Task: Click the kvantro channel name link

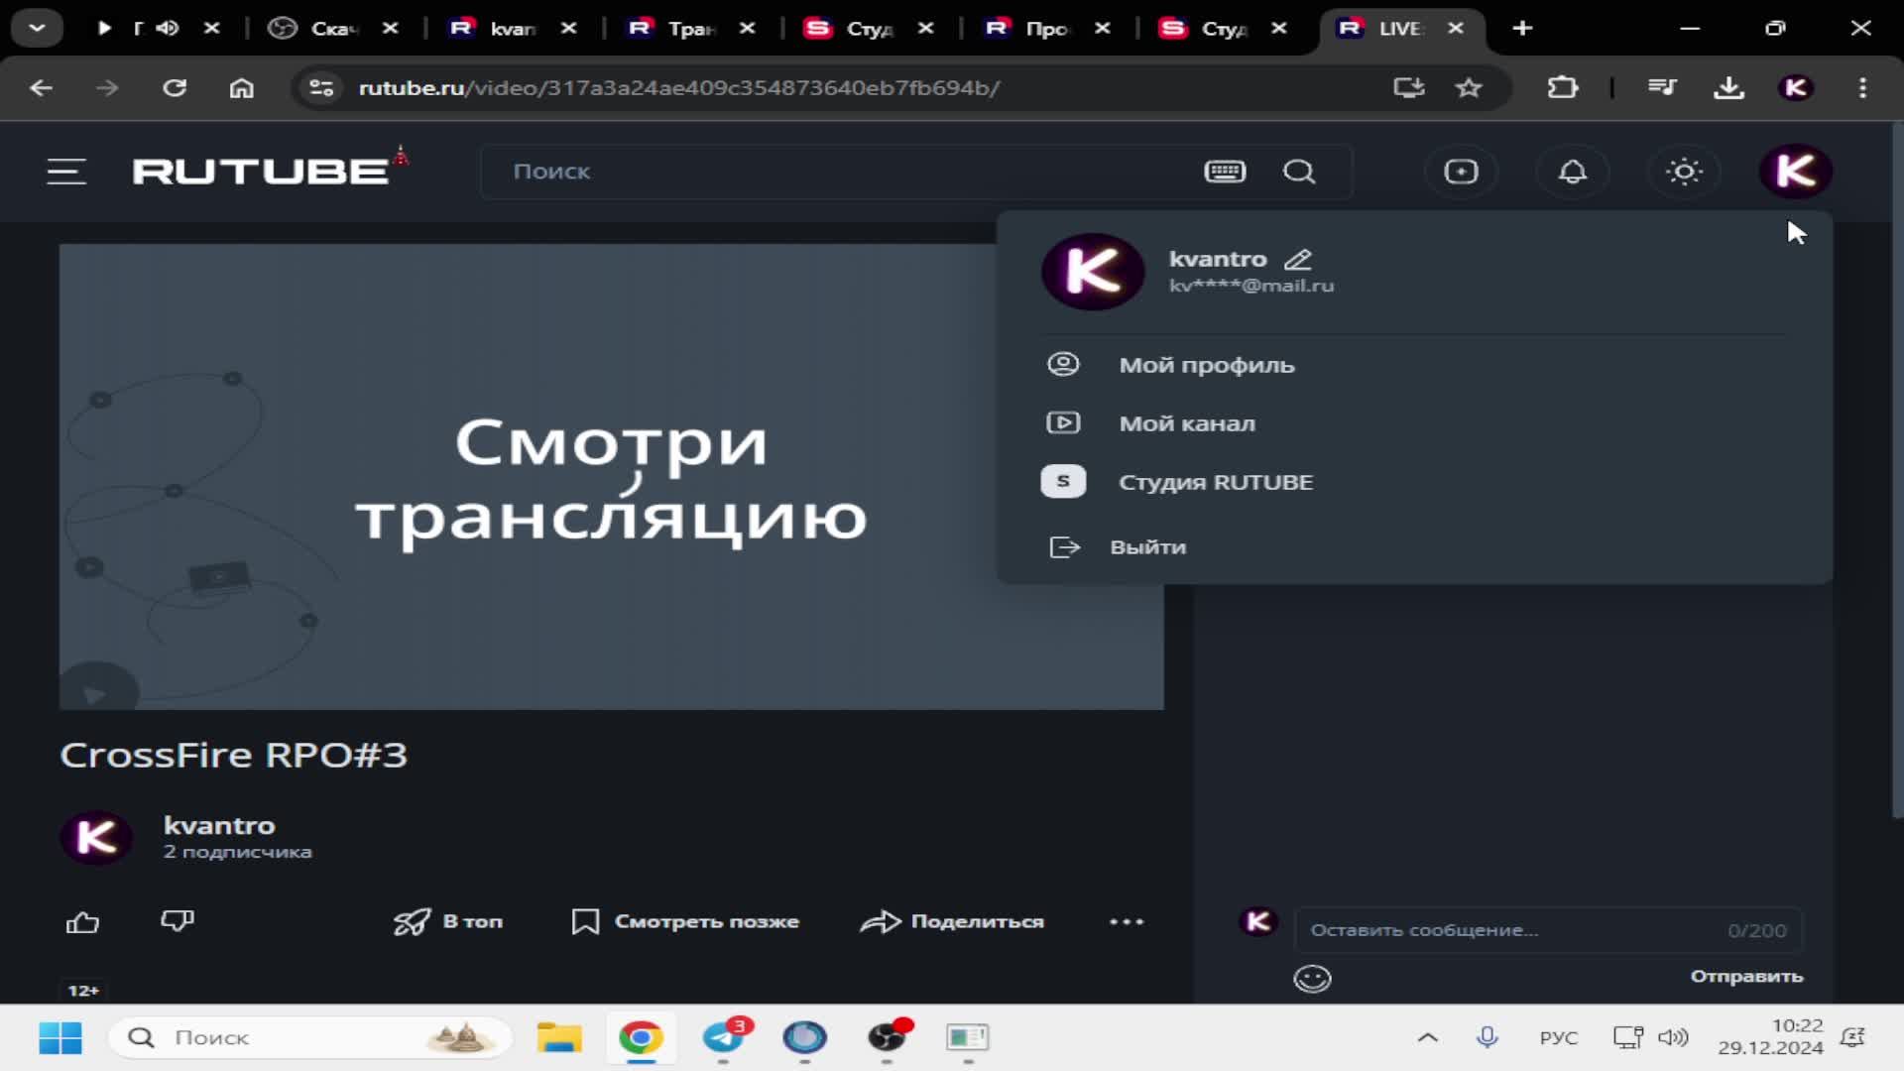Action: (x=219, y=826)
